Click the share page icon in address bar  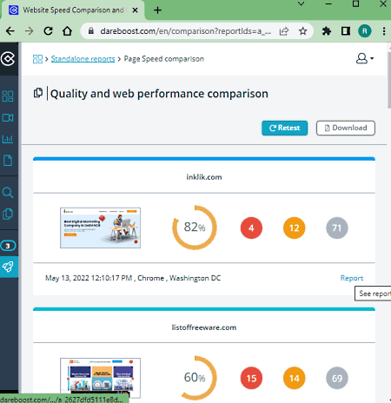[284, 31]
